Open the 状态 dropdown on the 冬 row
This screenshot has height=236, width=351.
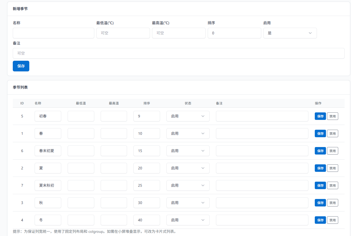coord(188,220)
